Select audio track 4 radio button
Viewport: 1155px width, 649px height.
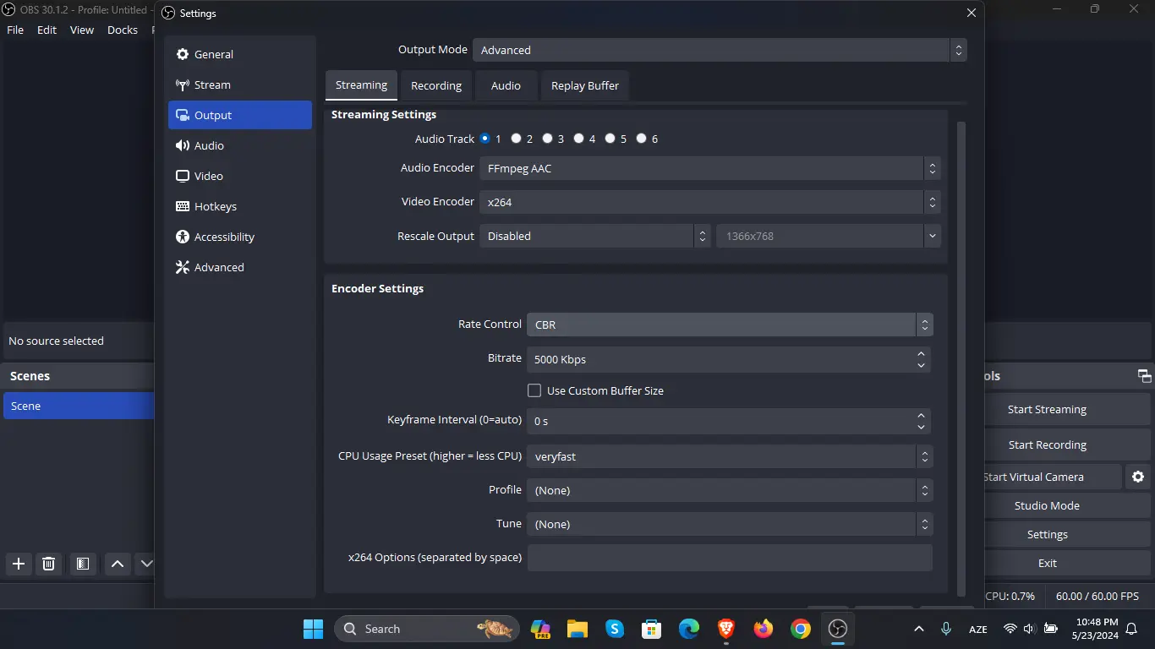coord(578,139)
